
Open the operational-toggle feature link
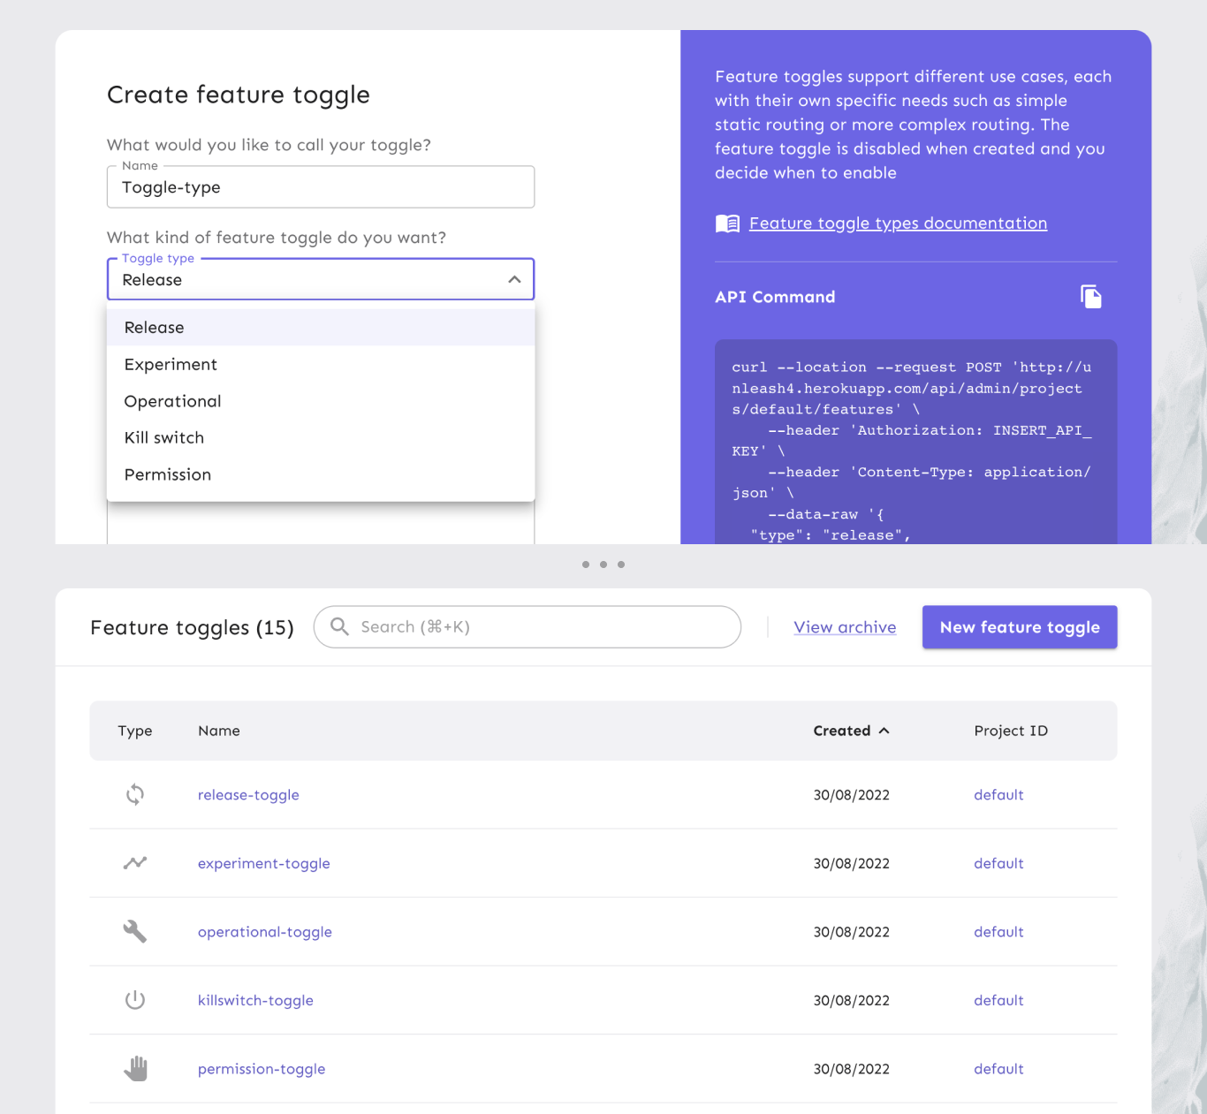265,932
